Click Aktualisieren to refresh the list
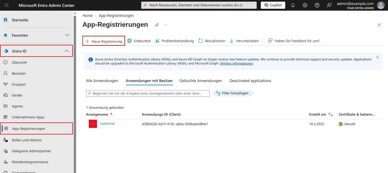This screenshot has height=173, width=388. point(212,41)
